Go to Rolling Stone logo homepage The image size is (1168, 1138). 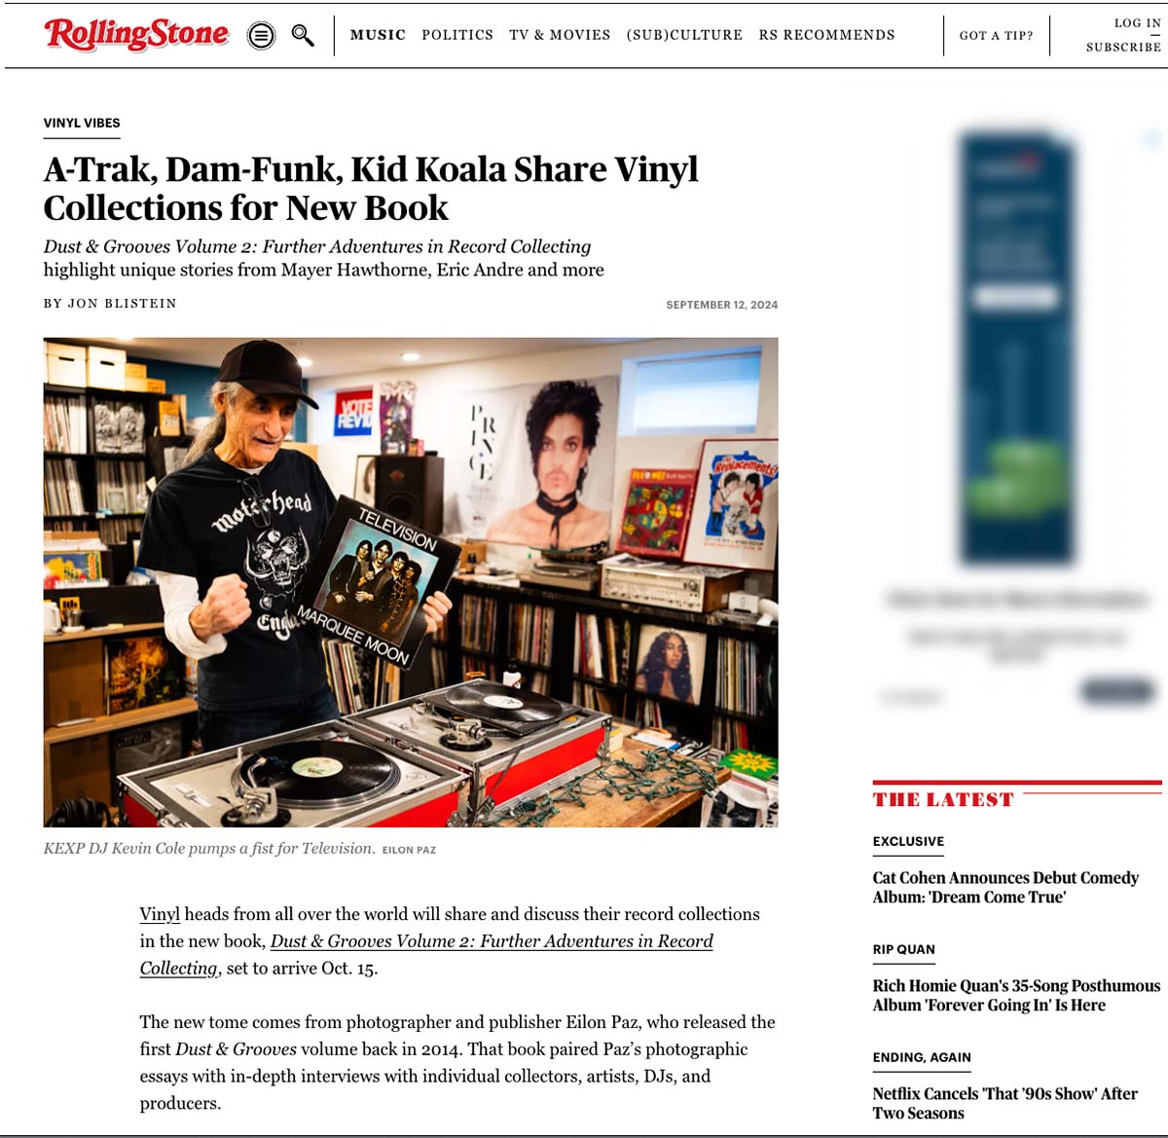tap(136, 34)
